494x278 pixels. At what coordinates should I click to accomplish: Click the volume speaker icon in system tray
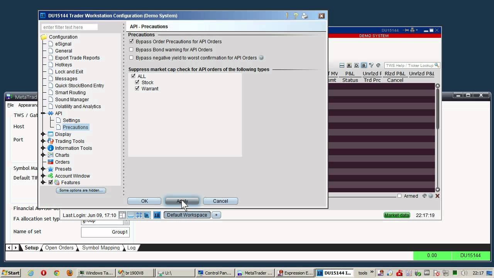tap(464, 273)
